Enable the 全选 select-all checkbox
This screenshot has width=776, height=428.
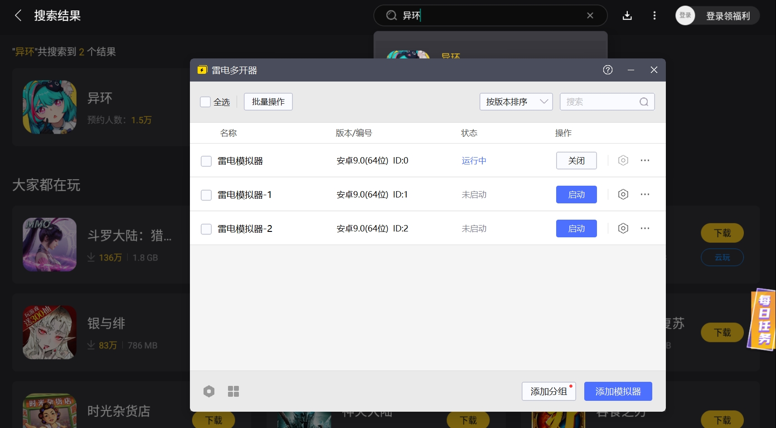[x=206, y=102]
